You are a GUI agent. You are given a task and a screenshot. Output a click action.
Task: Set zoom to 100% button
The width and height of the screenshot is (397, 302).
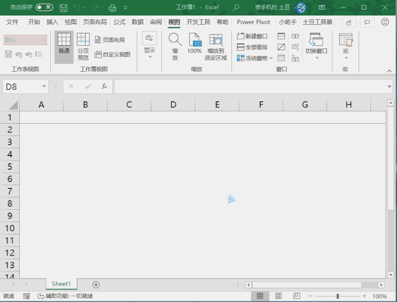194,43
